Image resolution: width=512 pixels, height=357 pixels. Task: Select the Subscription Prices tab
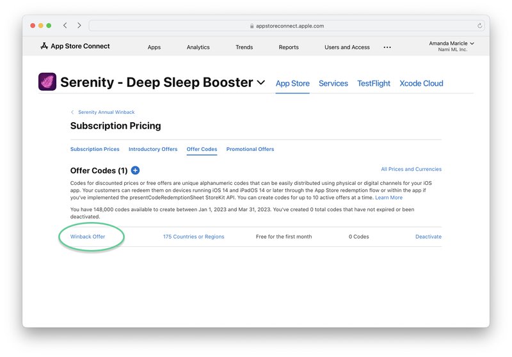click(x=95, y=149)
